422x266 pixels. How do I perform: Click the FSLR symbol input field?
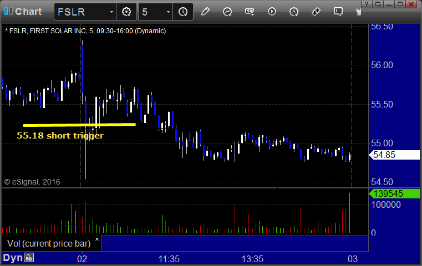82,12
